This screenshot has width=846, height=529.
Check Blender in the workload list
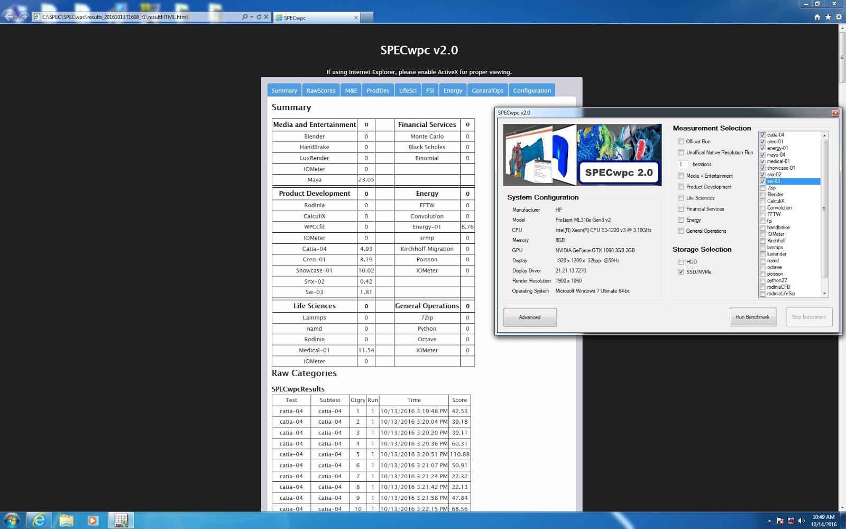(x=762, y=195)
